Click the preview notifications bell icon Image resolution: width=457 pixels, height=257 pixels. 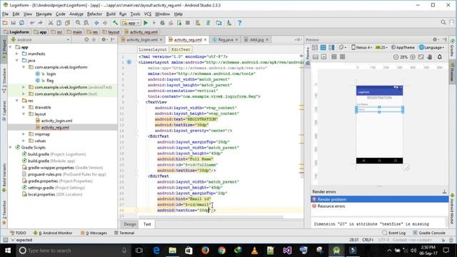tap(440, 57)
